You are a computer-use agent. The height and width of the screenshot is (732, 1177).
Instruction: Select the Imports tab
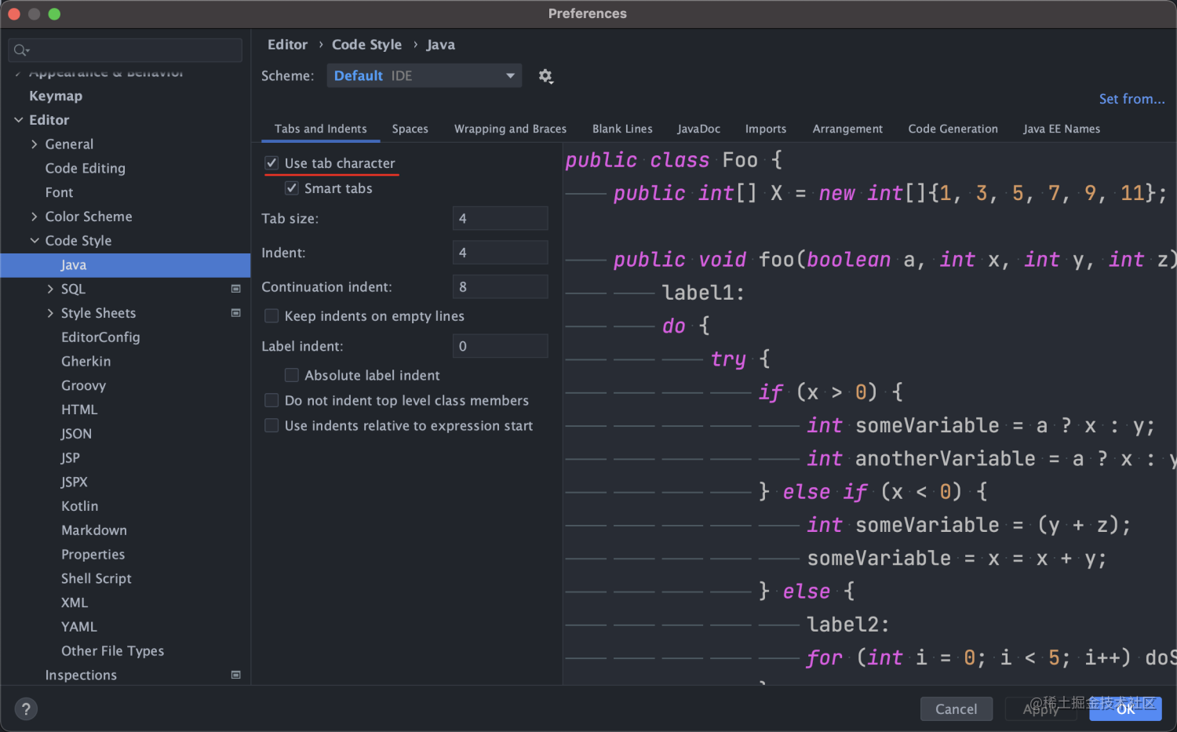(x=766, y=129)
